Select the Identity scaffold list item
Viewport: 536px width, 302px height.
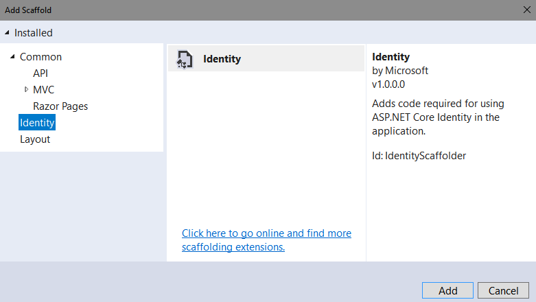(x=266, y=59)
